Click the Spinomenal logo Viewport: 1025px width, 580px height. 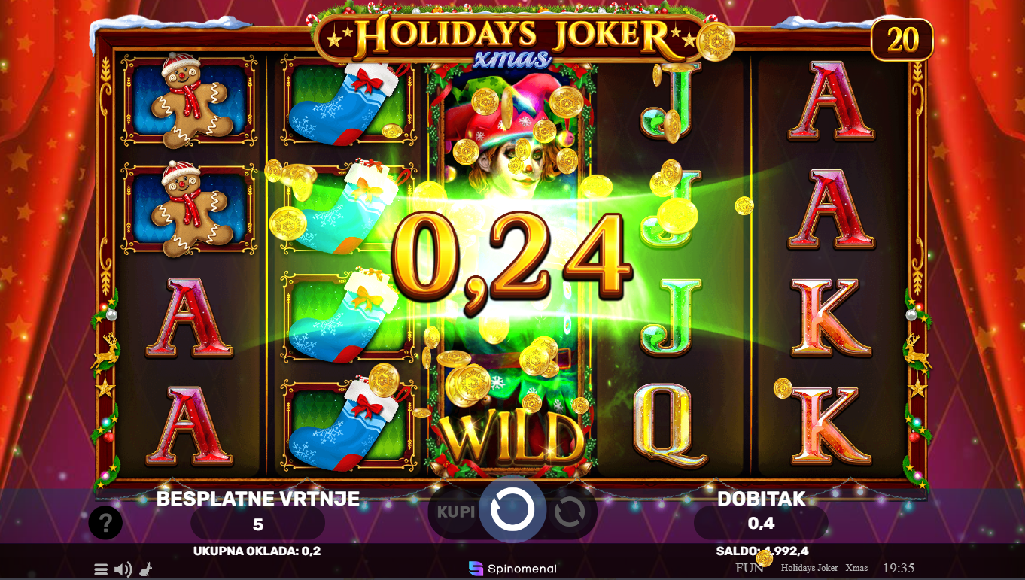(x=512, y=569)
